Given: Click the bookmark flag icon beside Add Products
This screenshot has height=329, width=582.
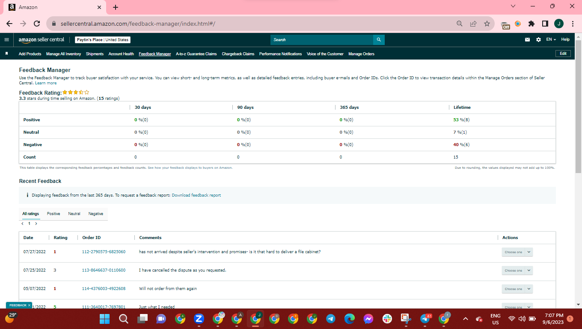Looking at the screenshot, I should coord(6,54).
